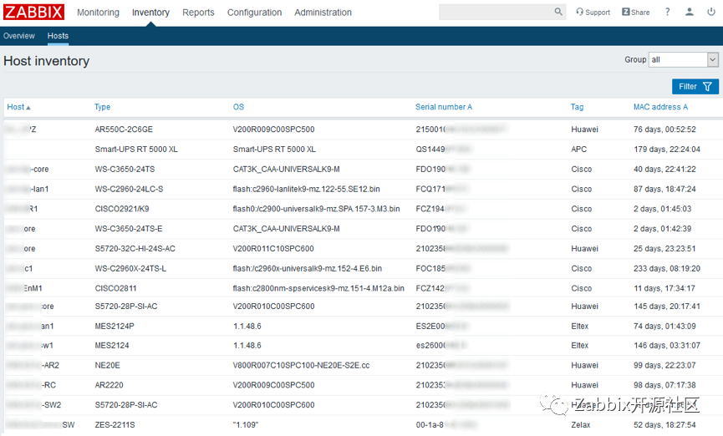Sort the table by Tag column
723x436 pixels.
577,107
